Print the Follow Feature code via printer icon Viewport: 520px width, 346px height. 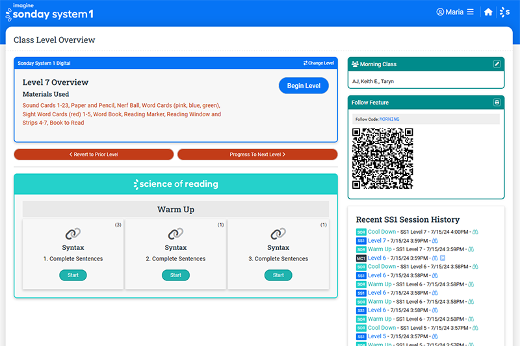pos(497,103)
